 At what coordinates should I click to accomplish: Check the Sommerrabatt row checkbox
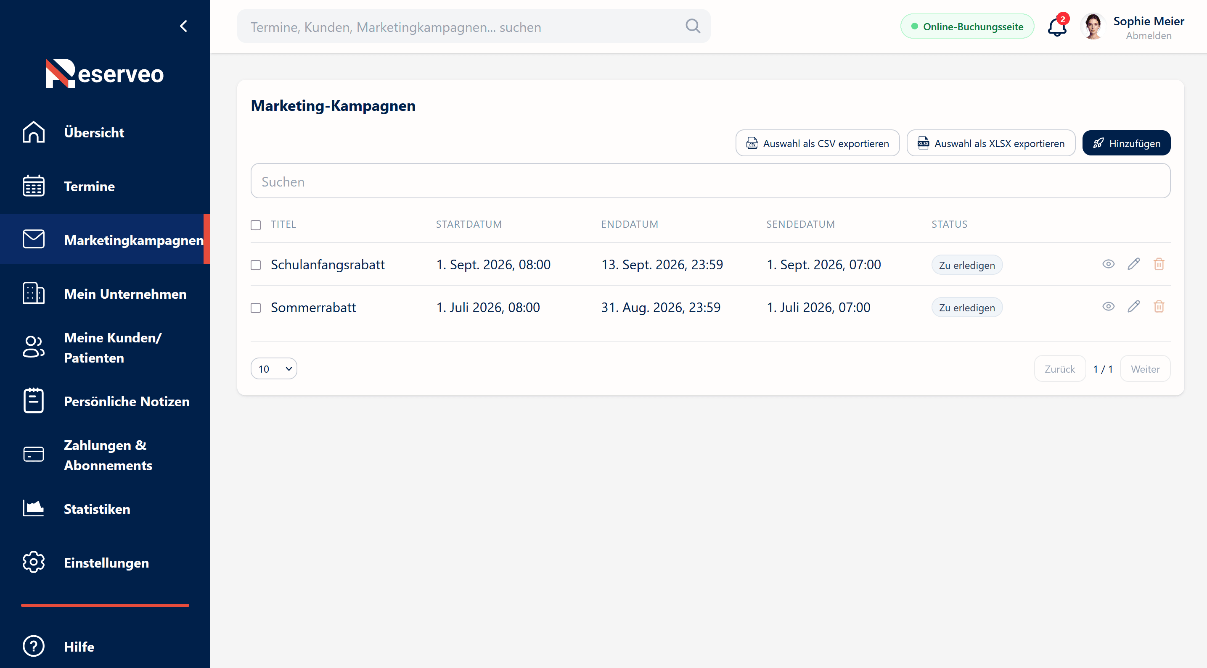(x=256, y=308)
